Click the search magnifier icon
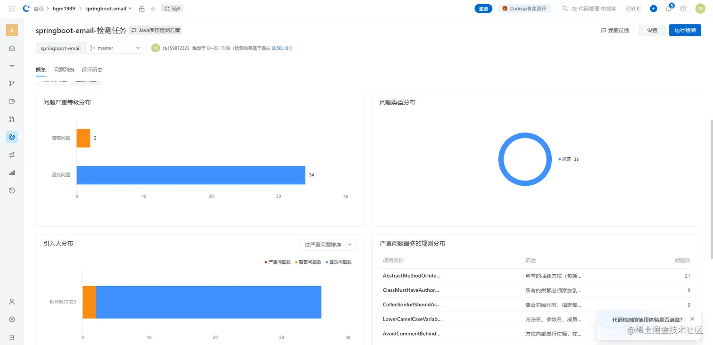 click(x=565, y=8)
